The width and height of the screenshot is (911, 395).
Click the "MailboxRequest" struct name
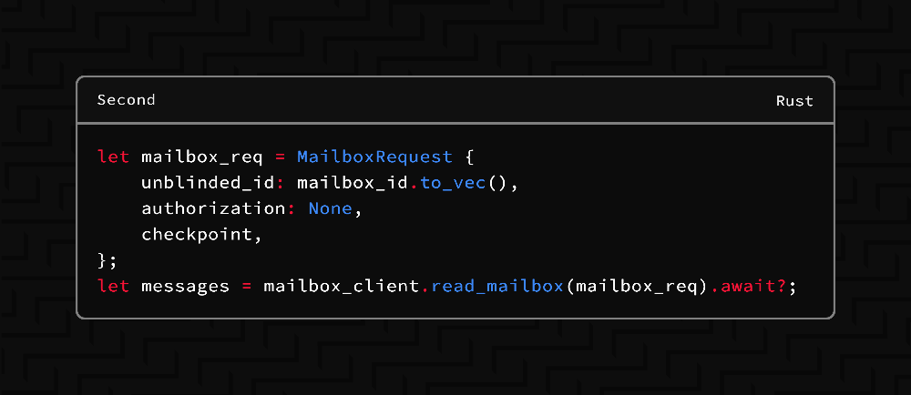[x=374, y=157]
